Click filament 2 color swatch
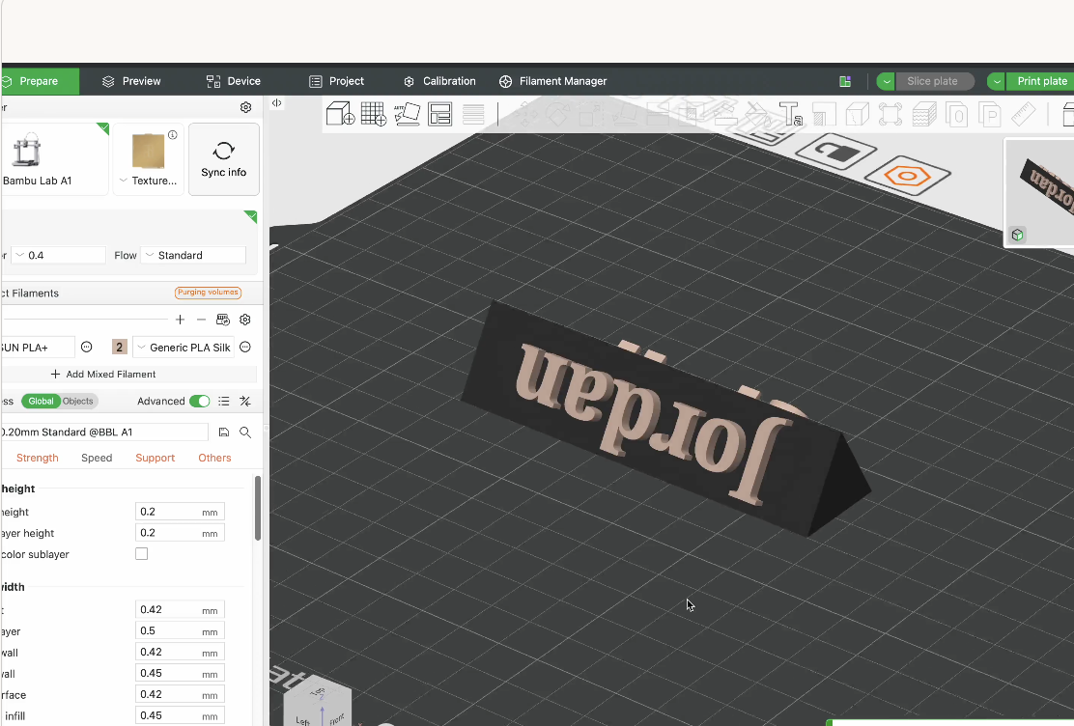 tap(119, 348)
